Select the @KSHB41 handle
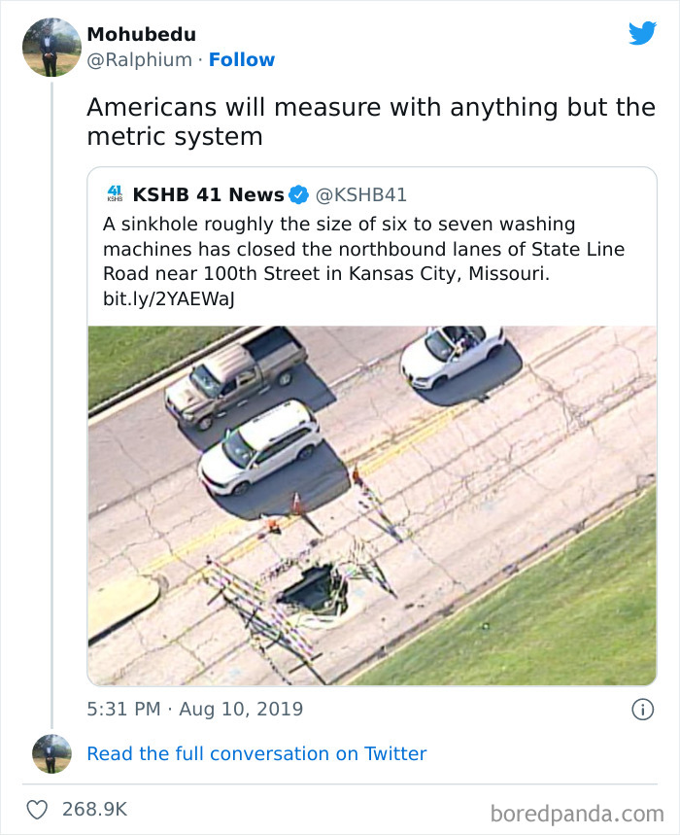 coord(359,194)
